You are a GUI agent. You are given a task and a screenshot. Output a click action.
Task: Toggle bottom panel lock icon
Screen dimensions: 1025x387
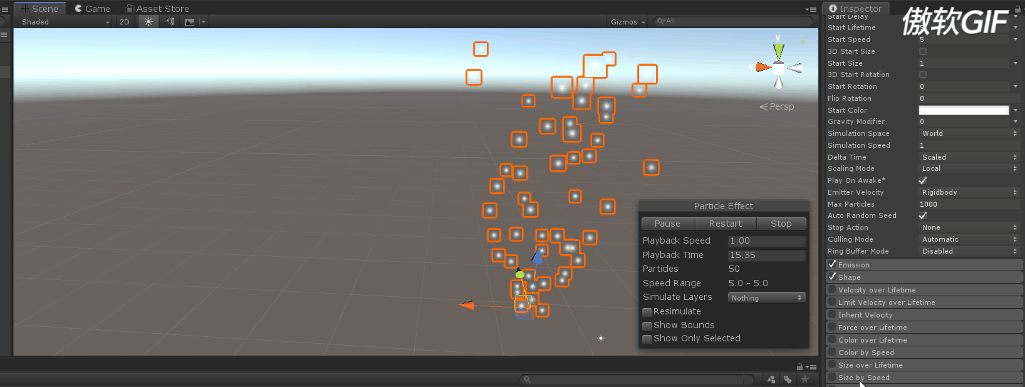[x=799, y=367]
